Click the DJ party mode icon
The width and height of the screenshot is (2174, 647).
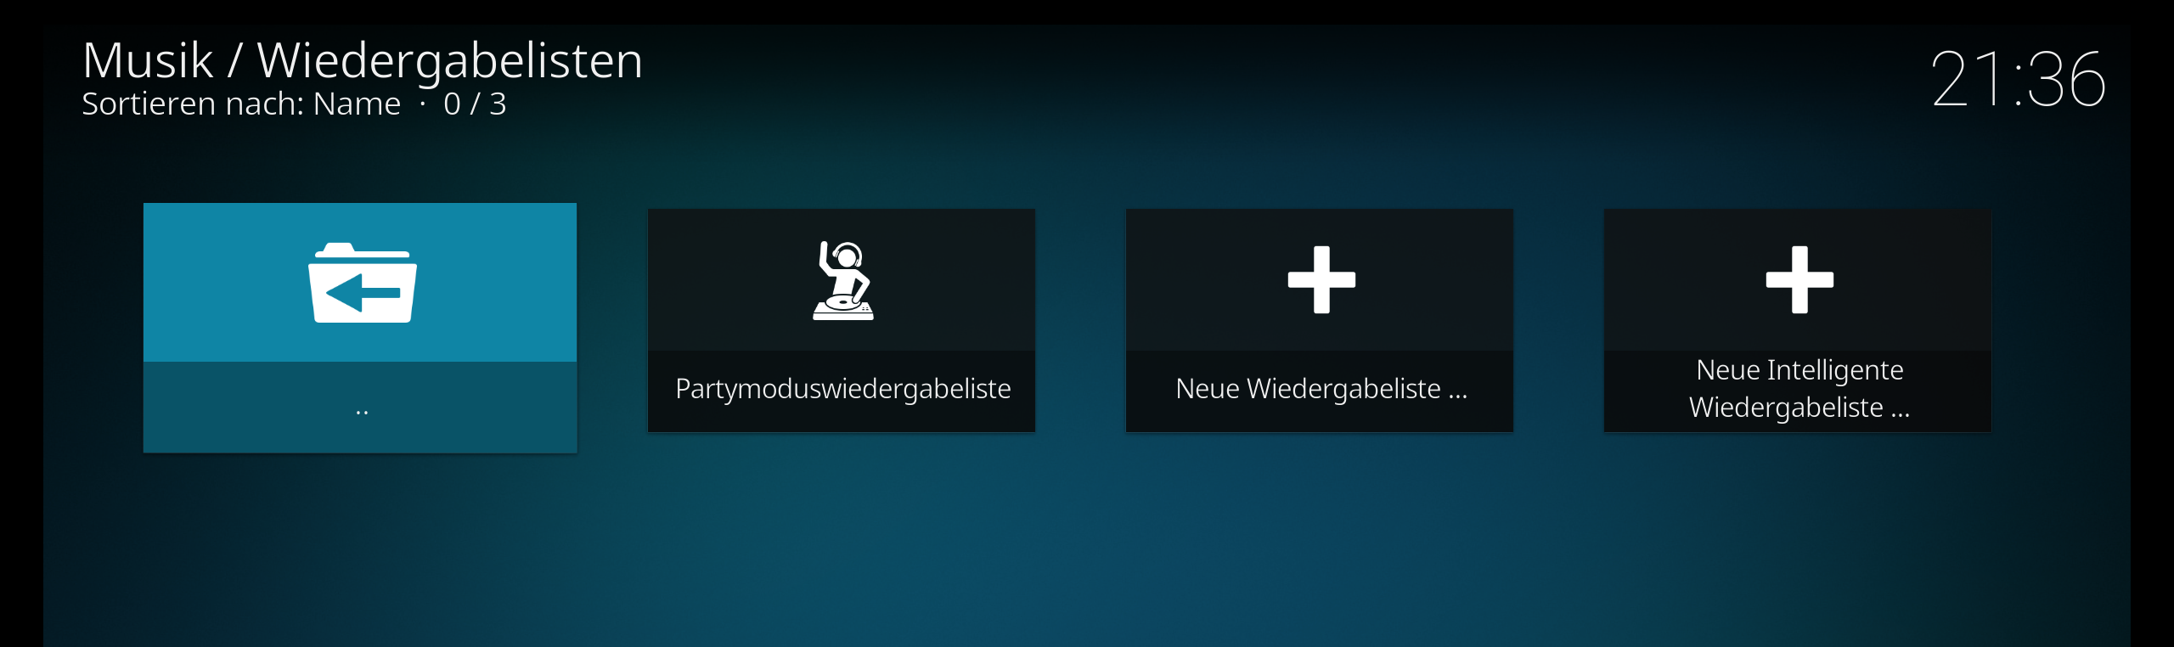(x=842, y=280)
